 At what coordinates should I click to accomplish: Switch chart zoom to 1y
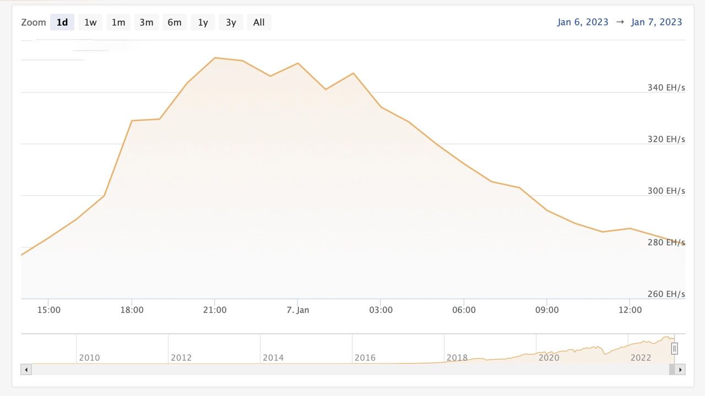203,23
